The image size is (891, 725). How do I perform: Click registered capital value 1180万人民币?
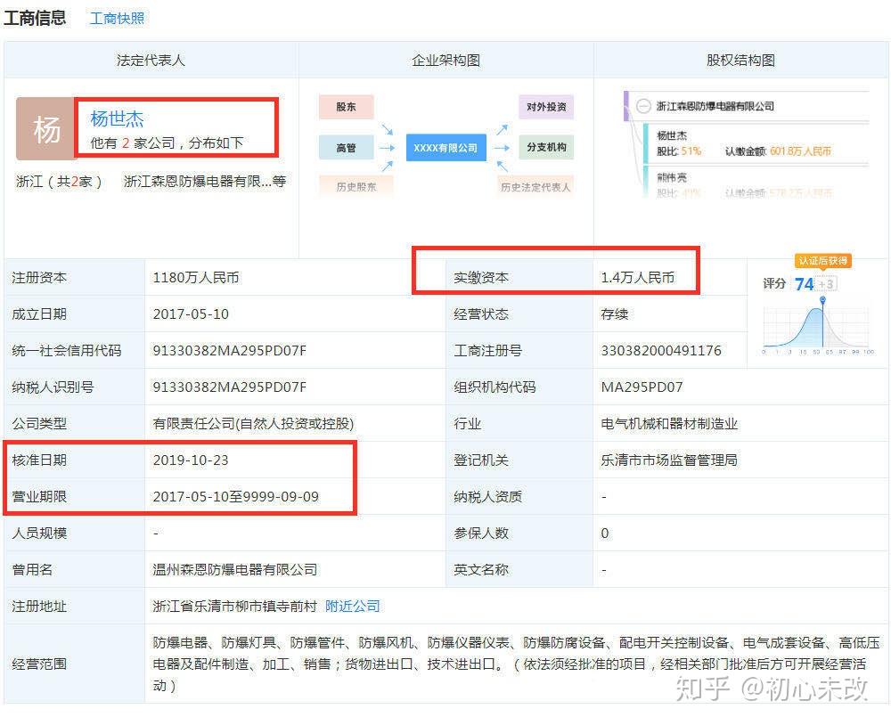(196, 277)
